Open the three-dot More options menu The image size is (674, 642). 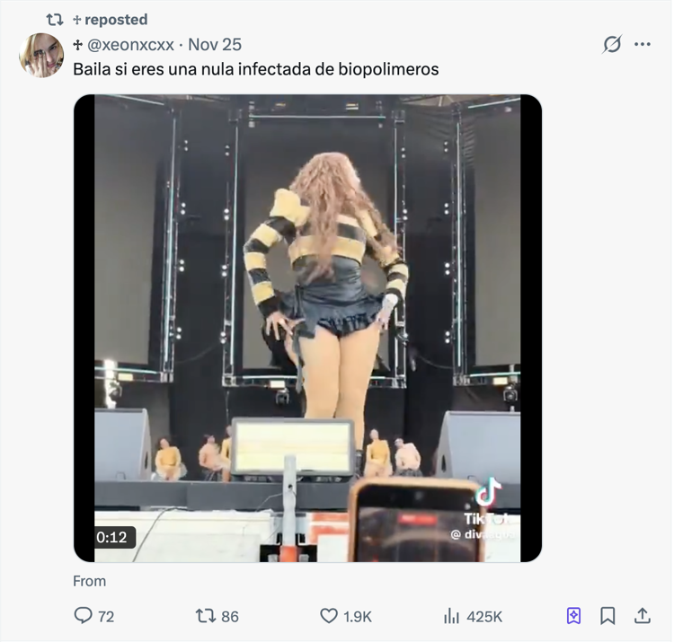[x=643, y=44]
